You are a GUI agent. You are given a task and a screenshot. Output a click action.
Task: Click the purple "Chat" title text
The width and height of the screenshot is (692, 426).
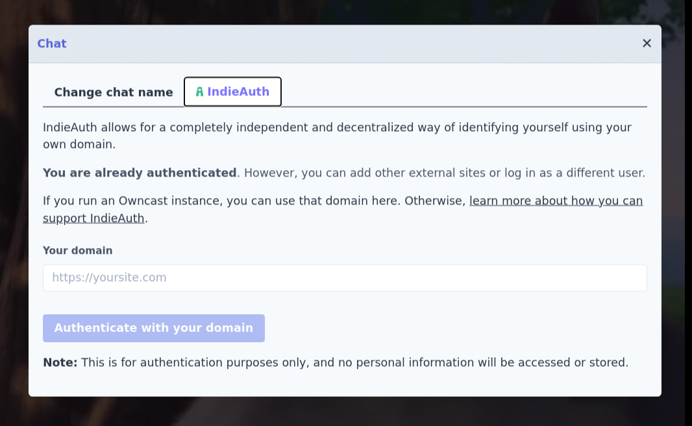point(52,43)
